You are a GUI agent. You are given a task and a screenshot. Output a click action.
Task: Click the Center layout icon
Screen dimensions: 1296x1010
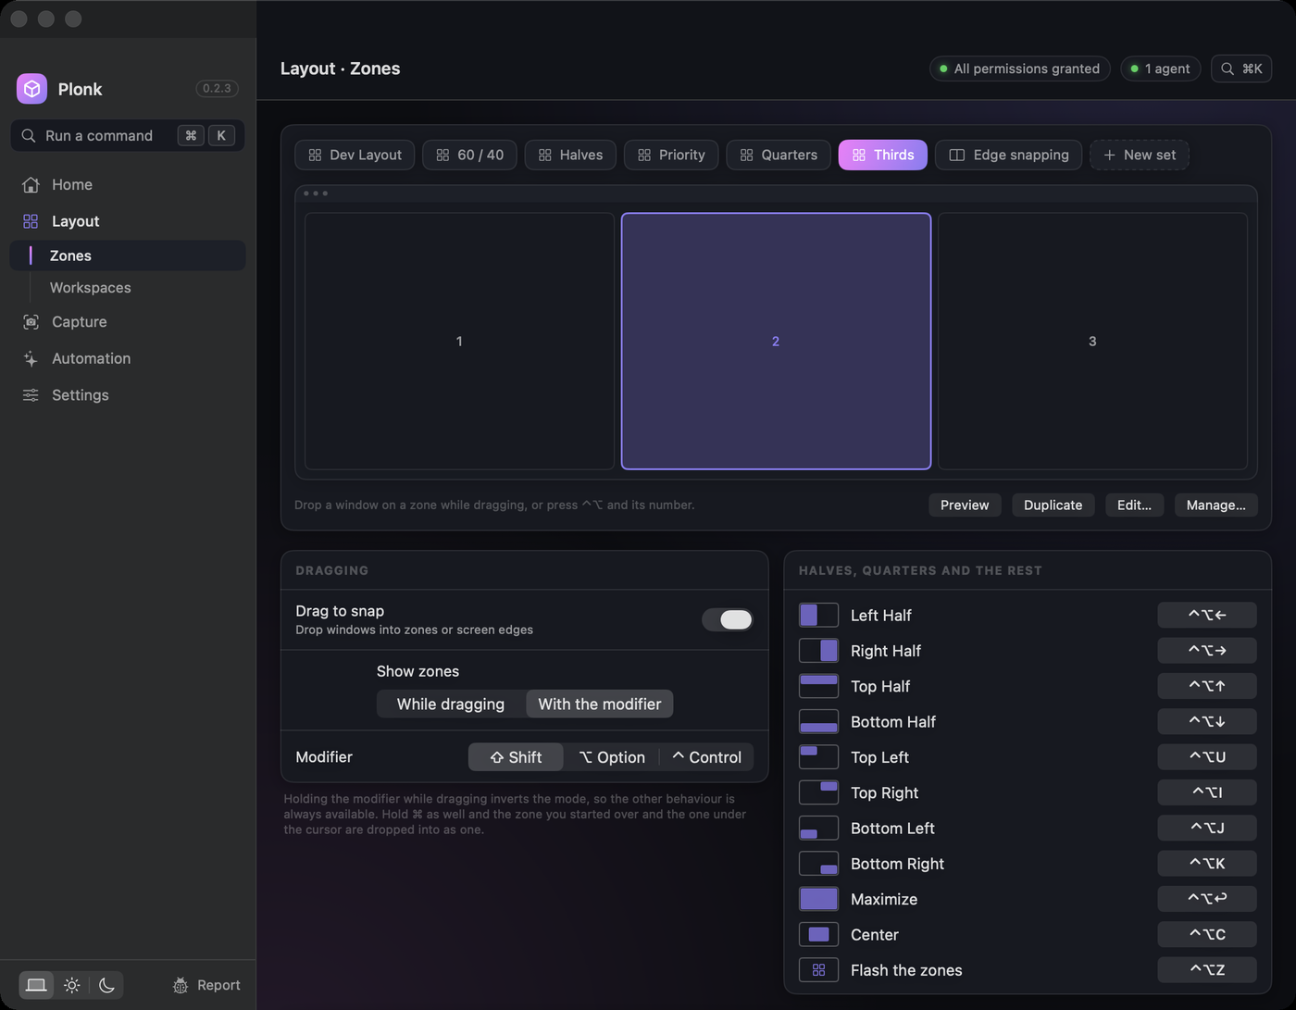click(818, 934)
